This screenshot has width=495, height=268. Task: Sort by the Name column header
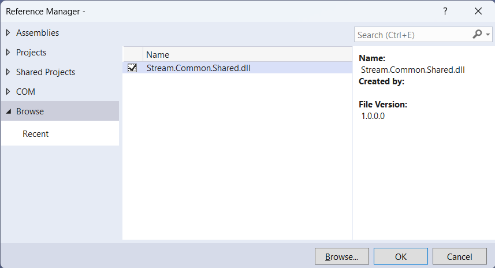pos(158,55)
